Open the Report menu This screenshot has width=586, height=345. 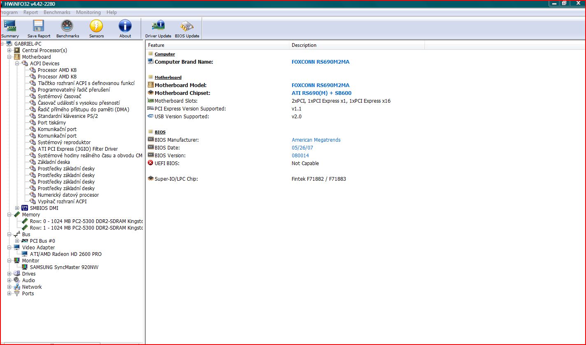pyautogui.click(x=30, y=12)
